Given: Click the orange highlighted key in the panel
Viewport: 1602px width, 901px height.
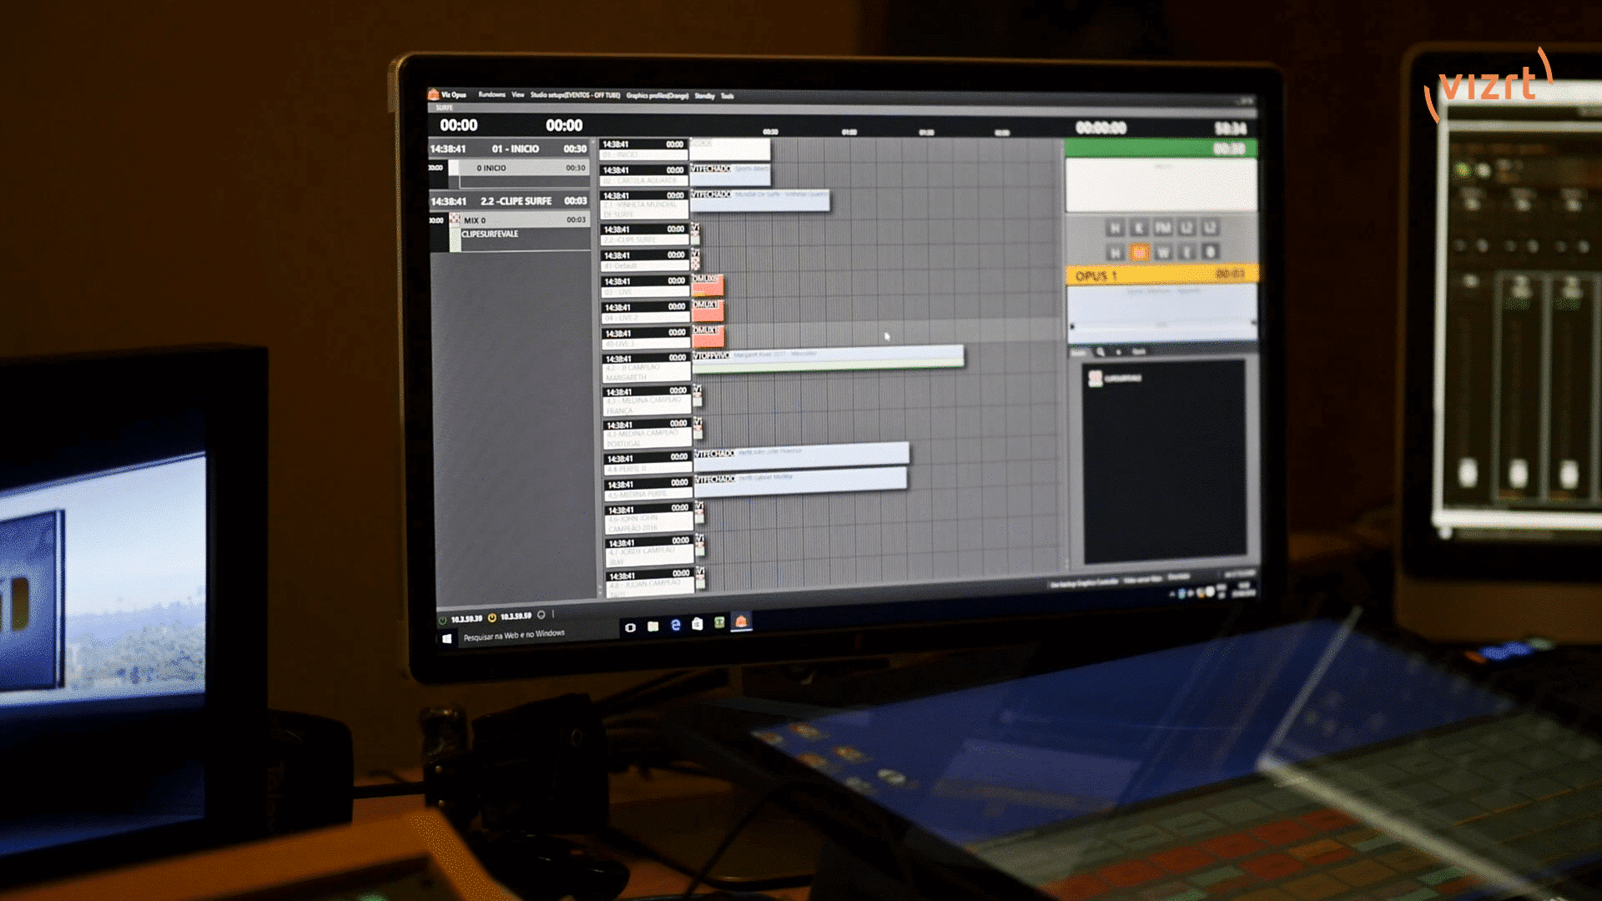Looking at the screenshot, I should [1138, 252].
